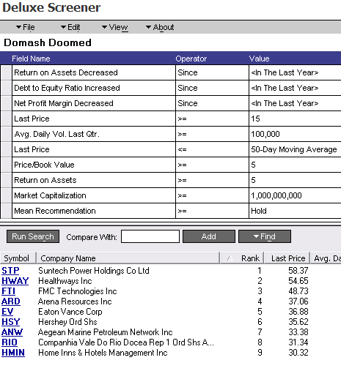Viewport: 341px width, 371px height.
Task: Click company name Aegean Marine Petroleum Network Inc
Action: coord(106,332)
